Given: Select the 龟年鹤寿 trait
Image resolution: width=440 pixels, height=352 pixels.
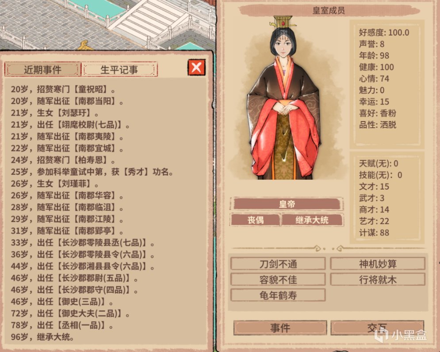Looking at the screenshot, I should (x=278, y=295).
